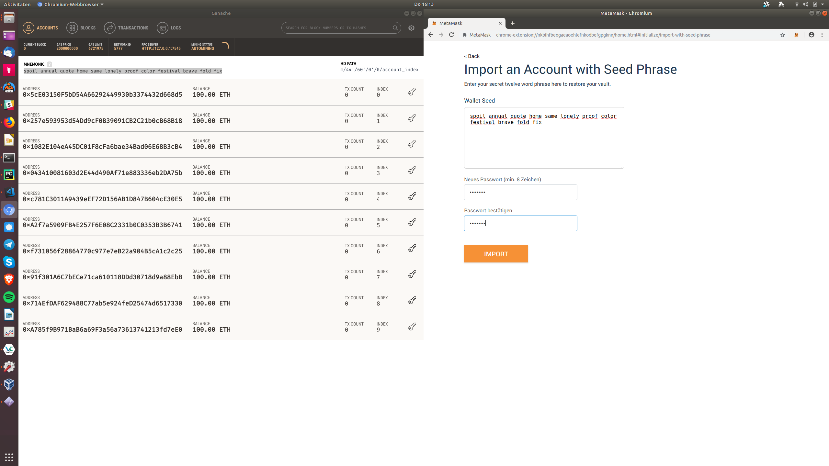Open the Accounts tab in Ganache
The image size is (829, 466).
[40, 28]
